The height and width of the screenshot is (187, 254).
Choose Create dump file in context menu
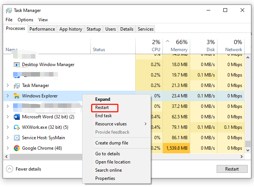pyautogui.click(x=117, y=143)
